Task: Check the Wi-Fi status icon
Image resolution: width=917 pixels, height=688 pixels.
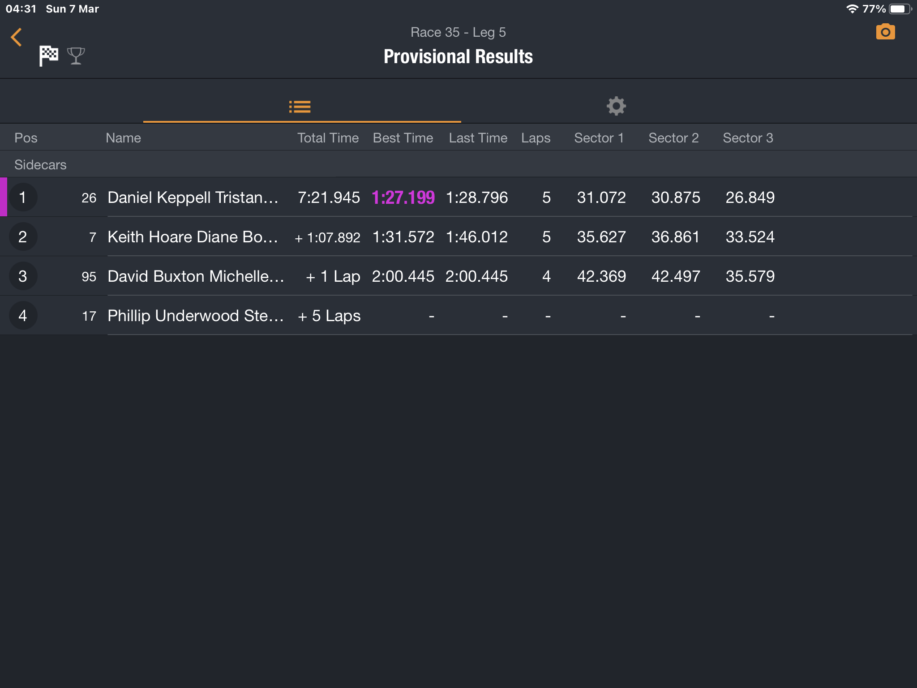Action: point(852,9)
